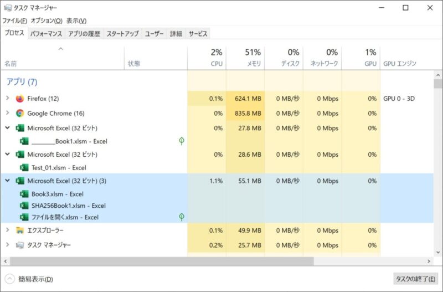
Task: Click the Task Manager title bar icon
Action: [x=8, y=8]
